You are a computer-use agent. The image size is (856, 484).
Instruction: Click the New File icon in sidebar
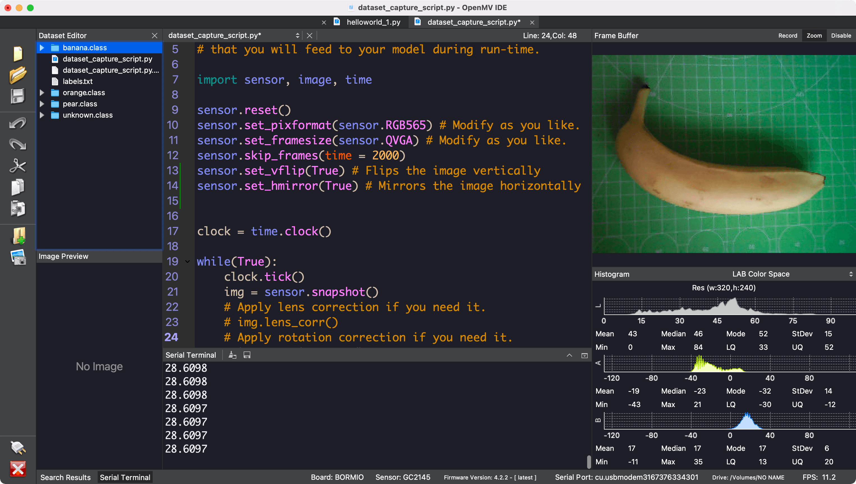coord(18,54)
